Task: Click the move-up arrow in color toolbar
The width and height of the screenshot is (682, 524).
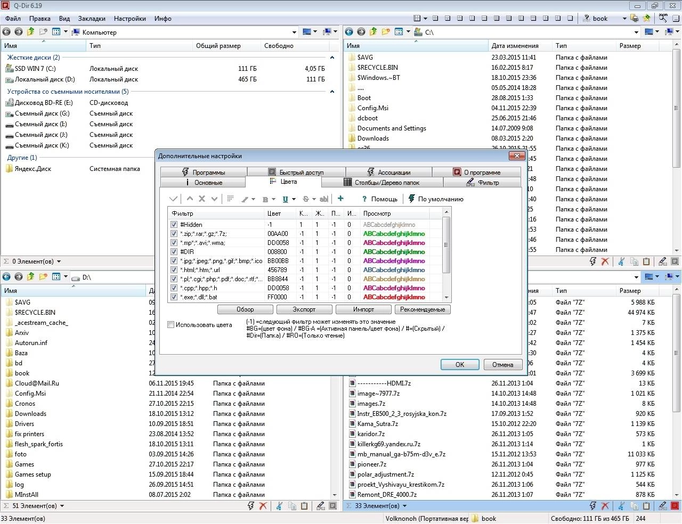Action: coord(190,199)
